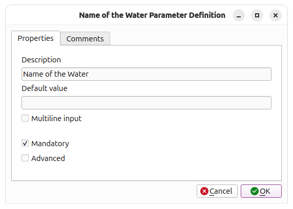
Task: Click the dialog title in the title bar
Action: click(x=152, y=15)
